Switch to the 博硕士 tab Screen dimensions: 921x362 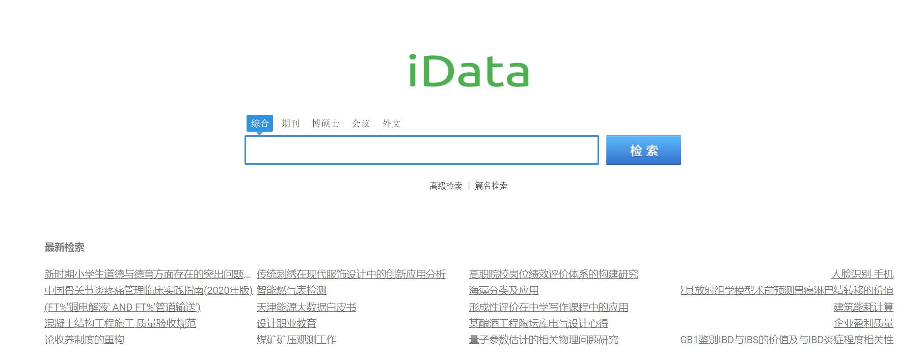326,124
